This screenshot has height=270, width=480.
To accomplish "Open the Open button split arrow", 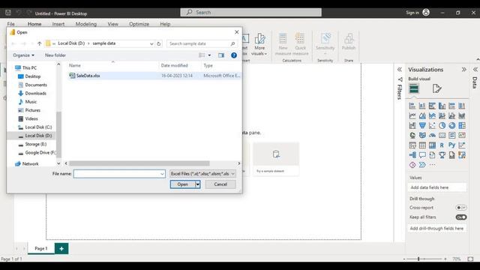I will pyautogui.click(x=198, y=184).
